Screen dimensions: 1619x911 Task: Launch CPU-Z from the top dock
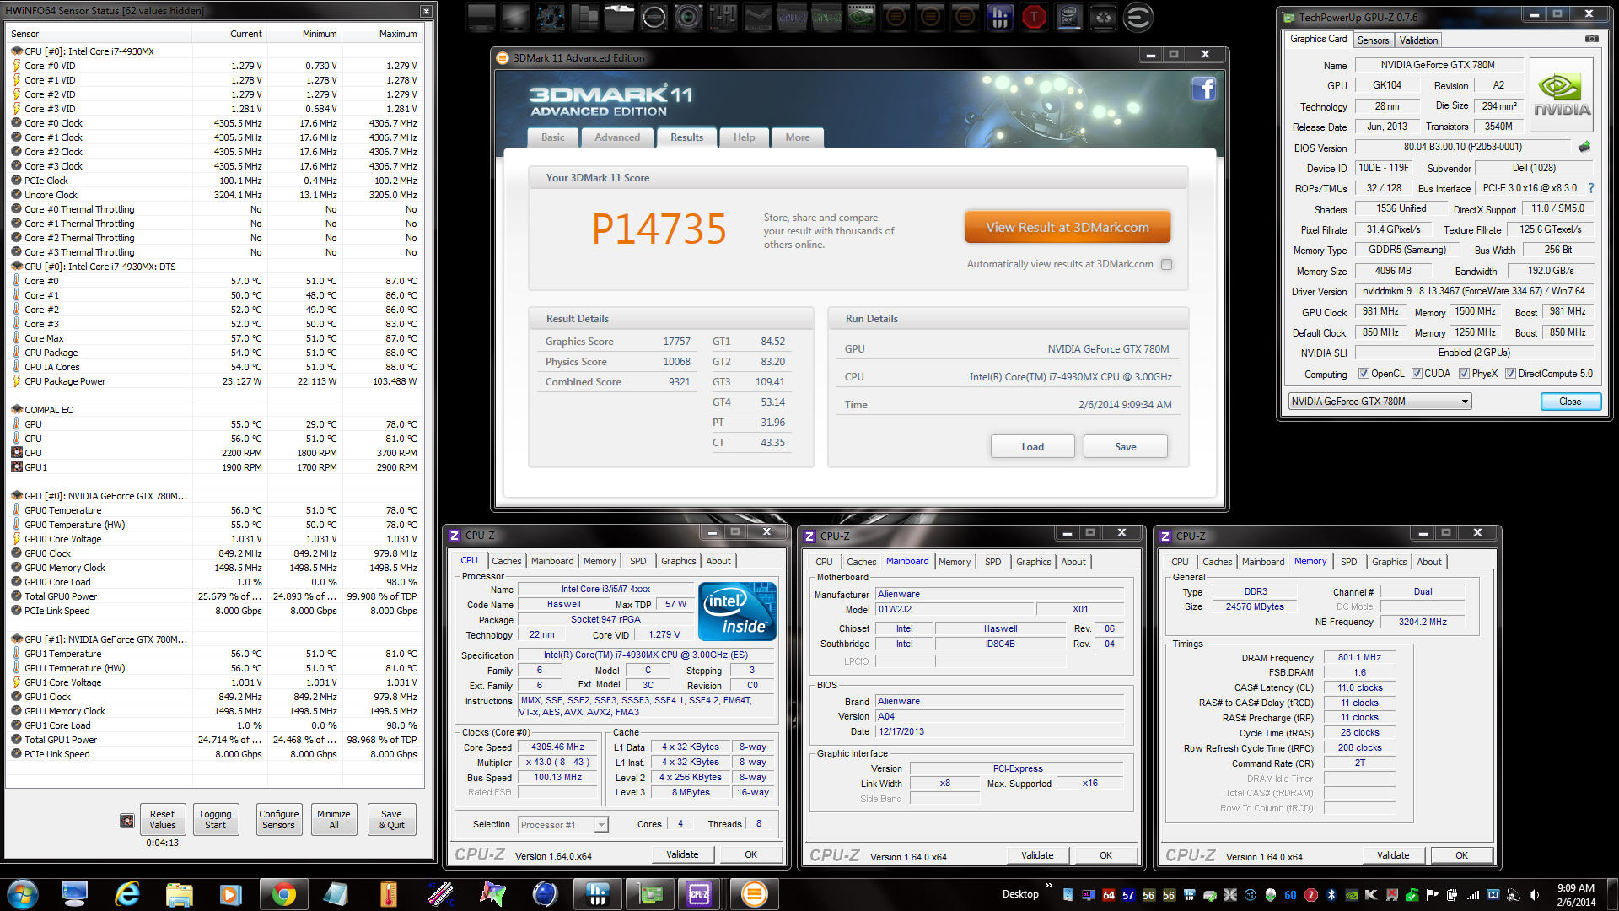pyautogui.click(x=792, y=17)
